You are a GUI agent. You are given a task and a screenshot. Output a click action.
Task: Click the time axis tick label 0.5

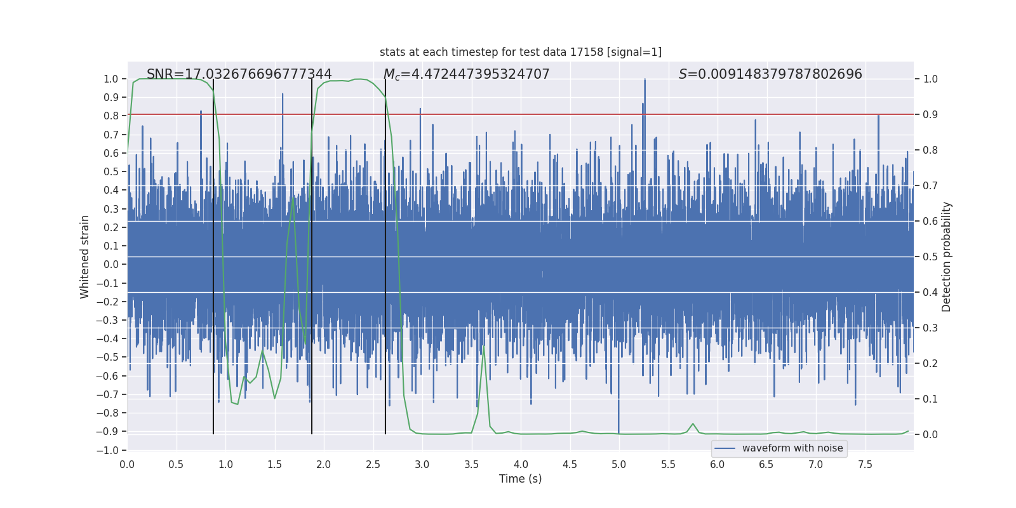176,464
